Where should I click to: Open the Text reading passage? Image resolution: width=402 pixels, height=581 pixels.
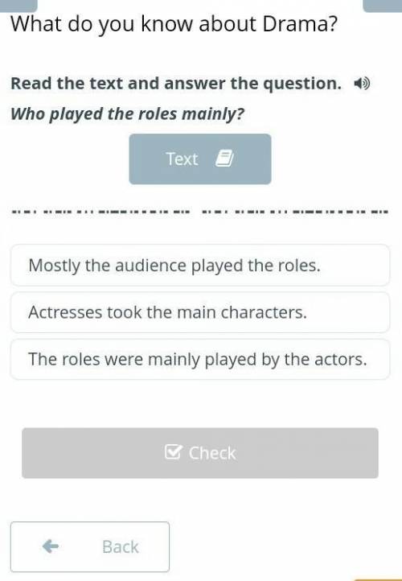click(x=200, y=159)
